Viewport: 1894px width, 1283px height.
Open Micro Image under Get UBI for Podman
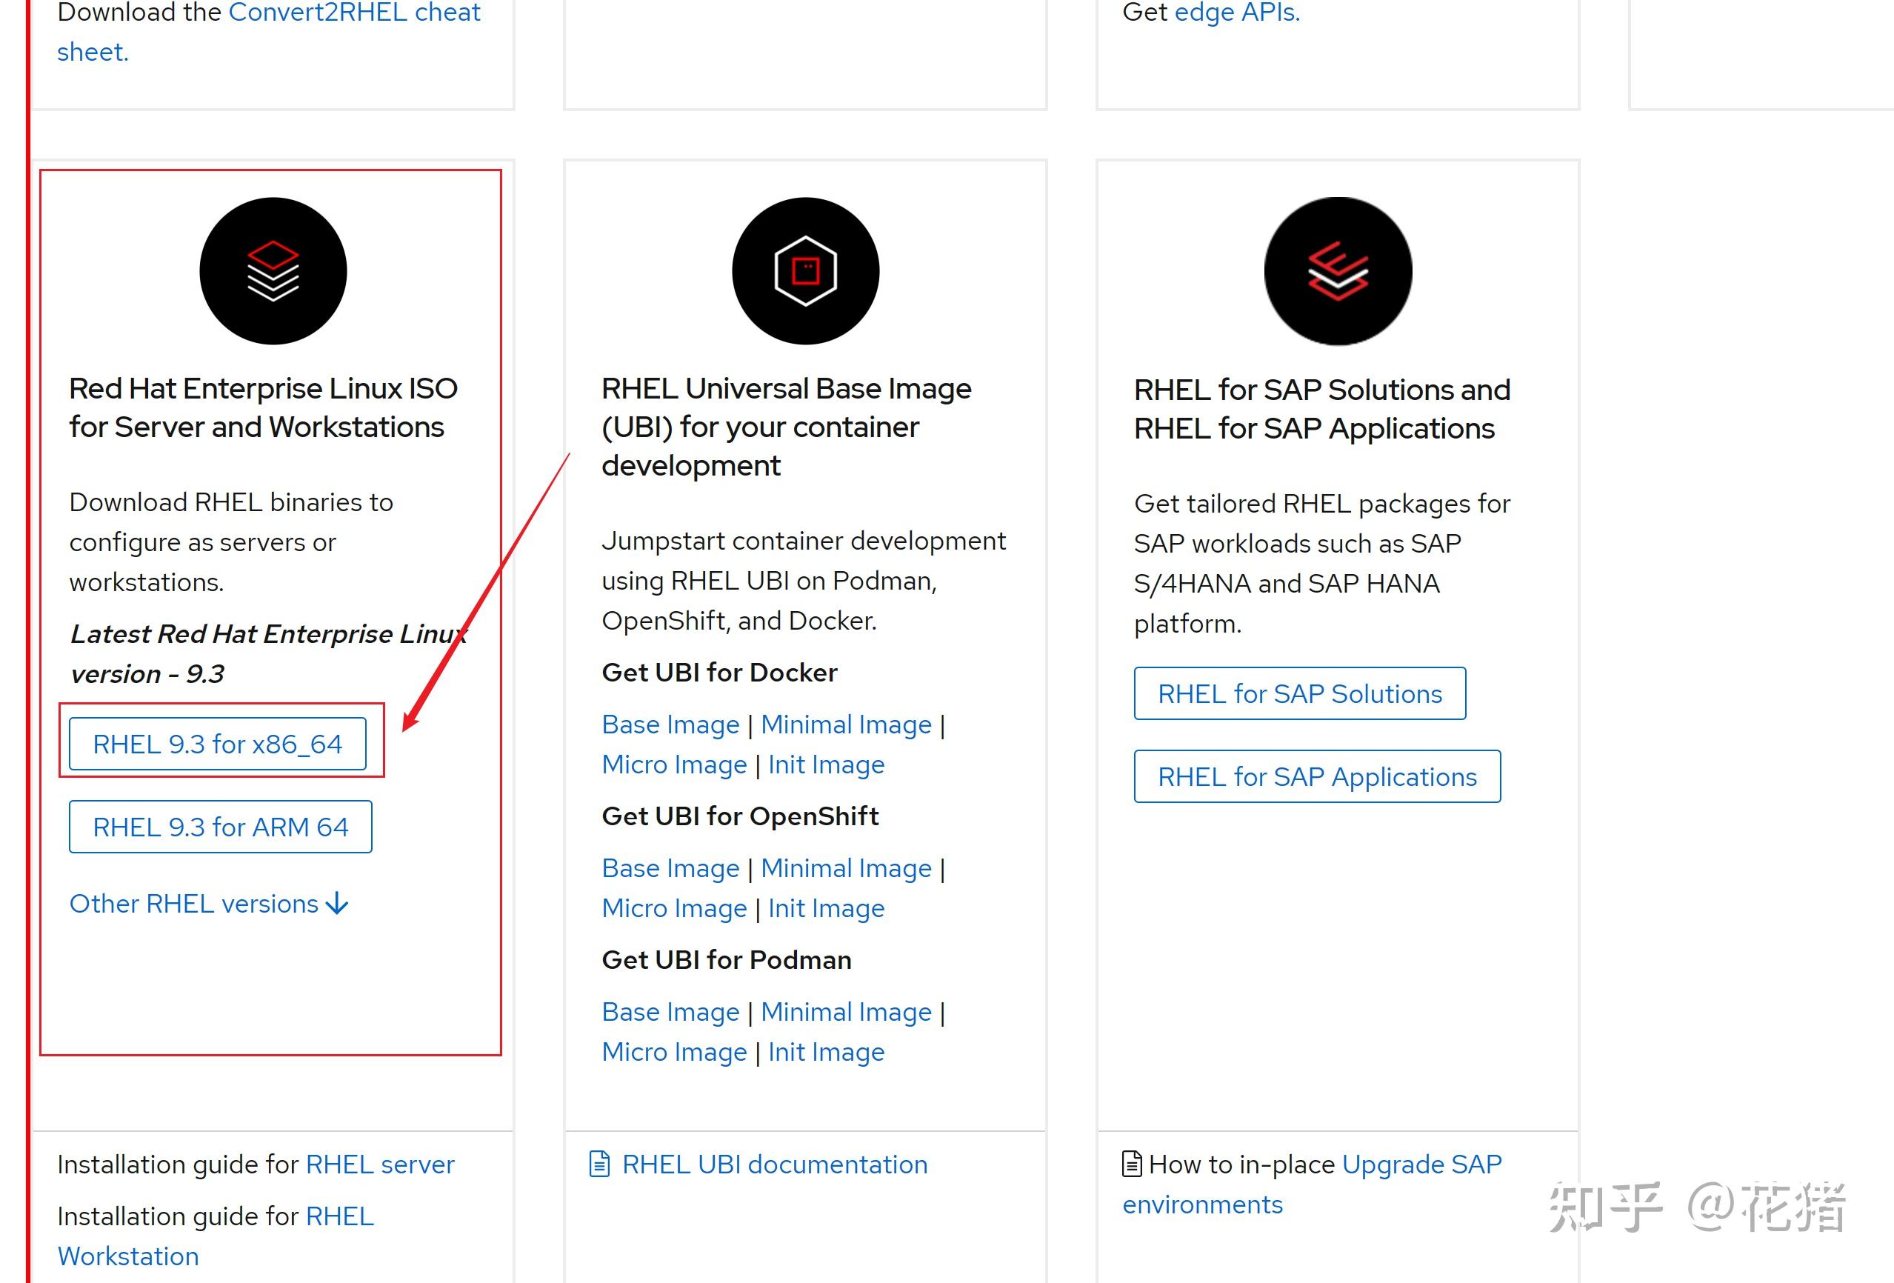674,1051
